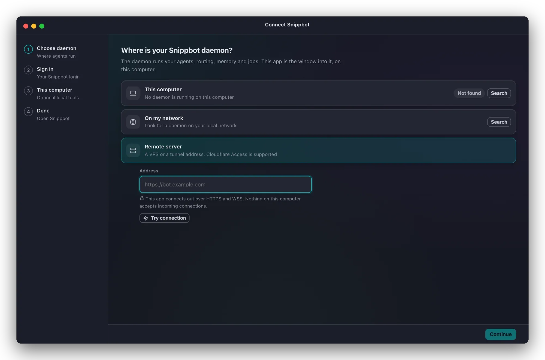Viewport: 545px width, 360px height.
Task: Click 'Your Snippbot login' subtitle
Action: click(58, 77)
